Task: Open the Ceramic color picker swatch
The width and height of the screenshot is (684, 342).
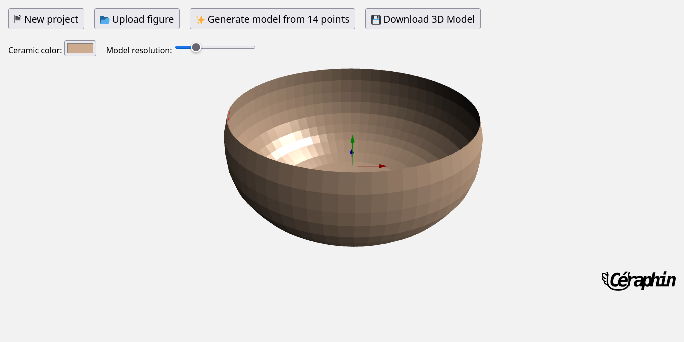Action: pos(80,48)
